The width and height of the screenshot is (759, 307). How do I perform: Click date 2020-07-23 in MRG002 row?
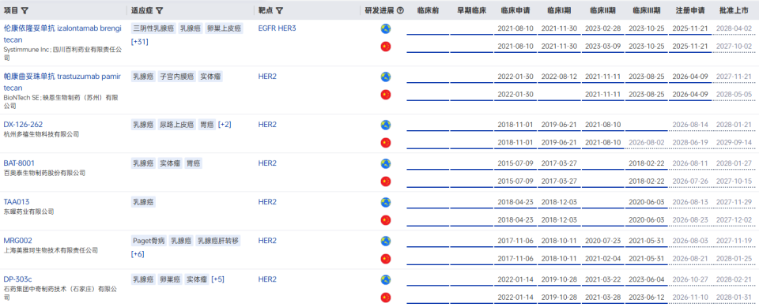click(602, 241)
